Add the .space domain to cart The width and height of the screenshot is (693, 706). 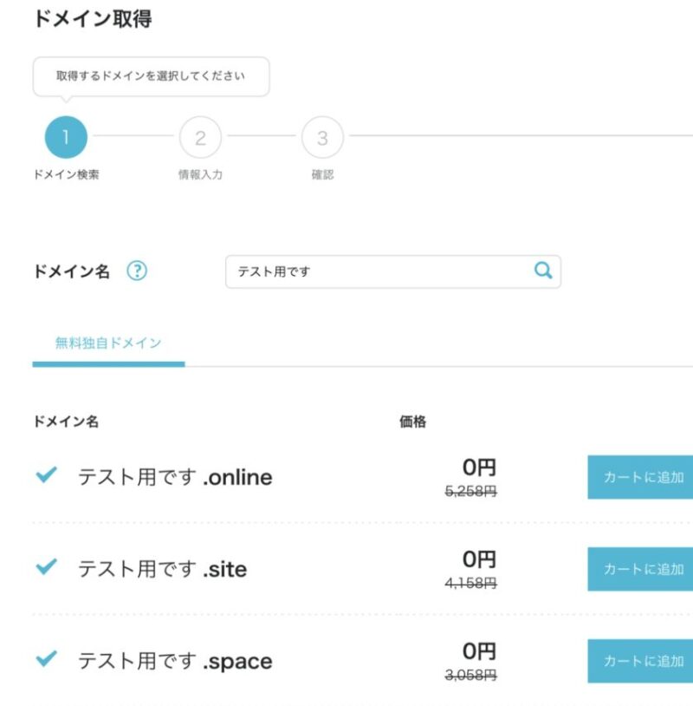tap(640, 661)
